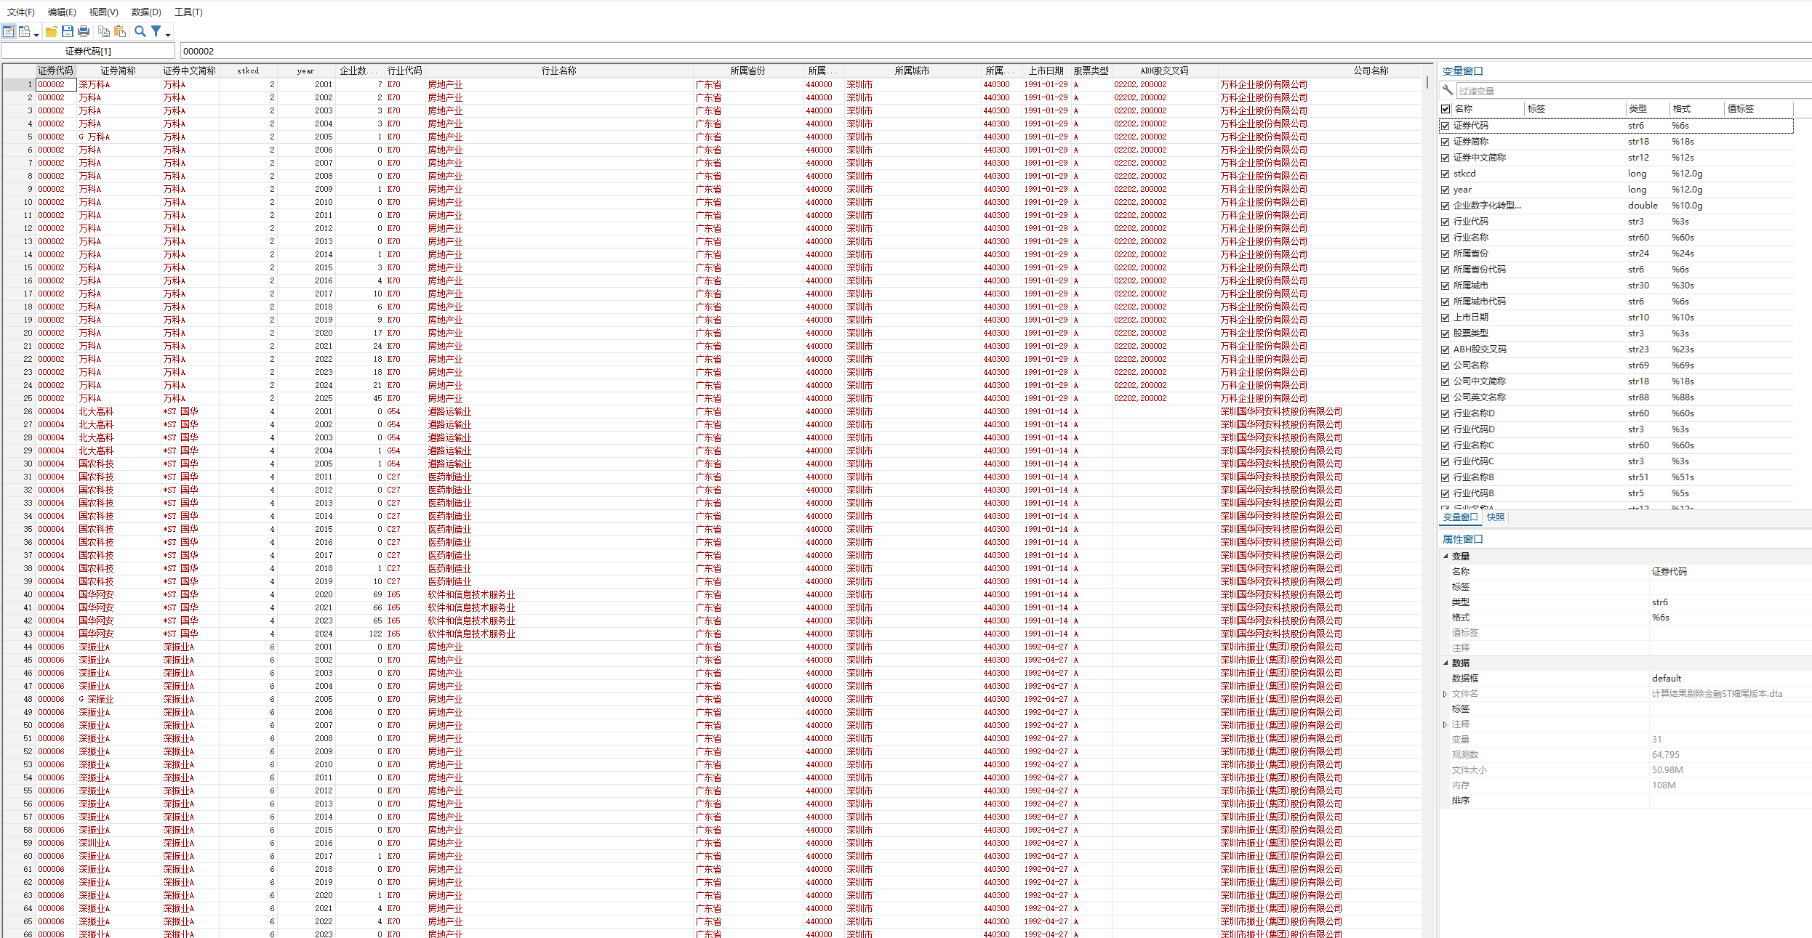Switch to data editor edit mode icon
The height and width of the screenshot is (938, 1812).
[x=9, y=31]
